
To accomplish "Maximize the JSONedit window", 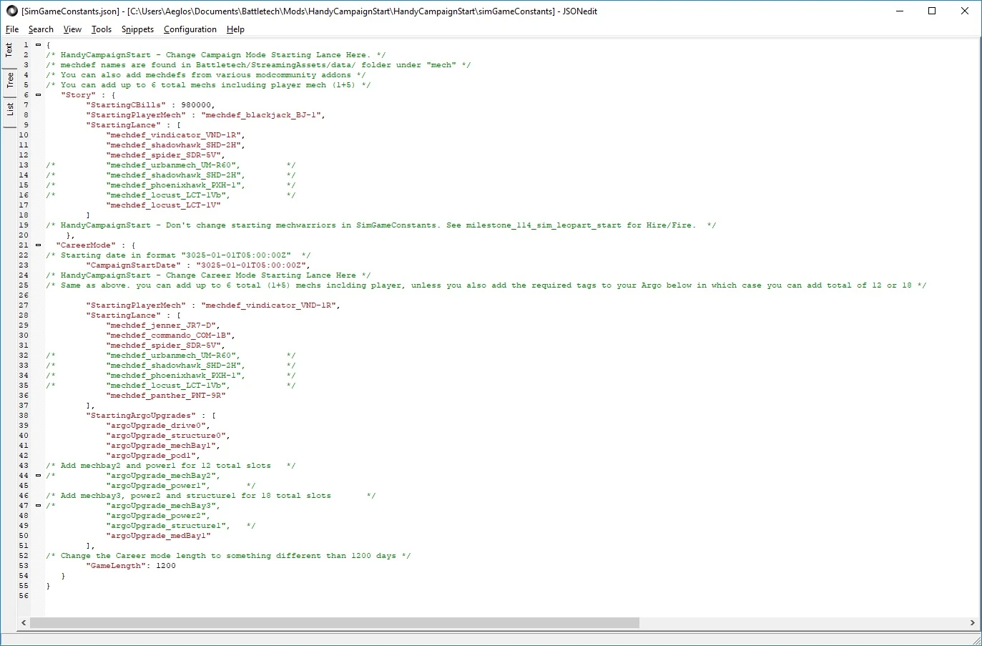I will click(932, 11).
